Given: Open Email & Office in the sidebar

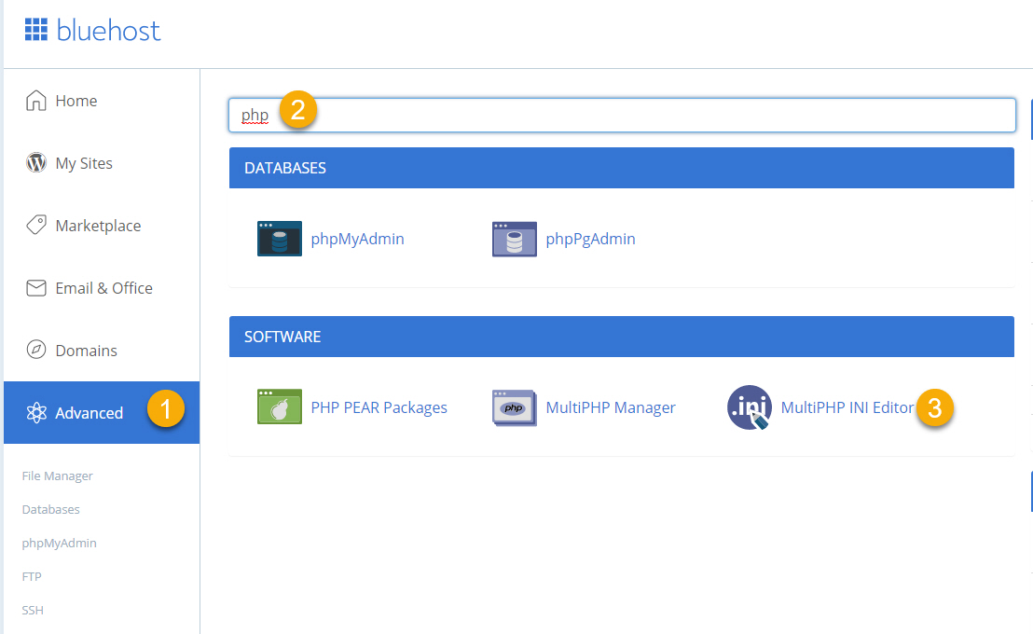Looking at the screenshot, I should click(104, 288).
